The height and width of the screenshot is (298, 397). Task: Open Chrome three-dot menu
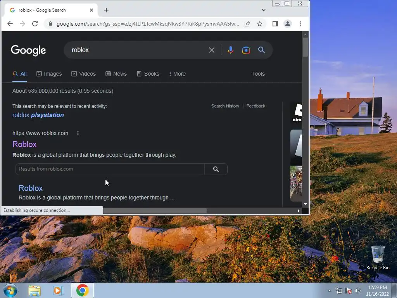300,24
